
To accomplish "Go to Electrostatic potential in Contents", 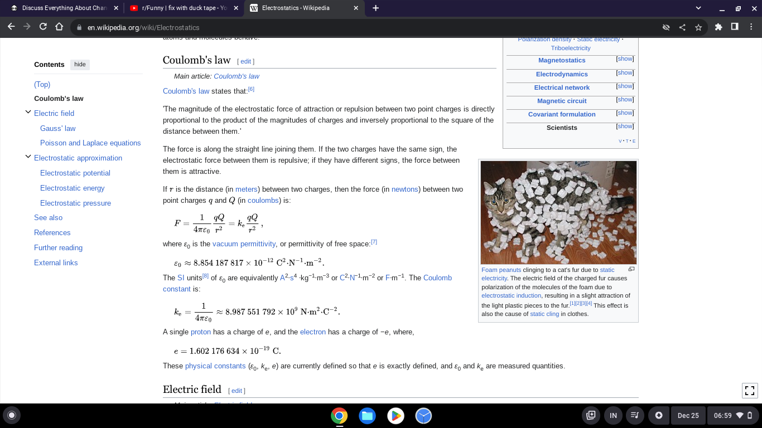I will (75, 173).
